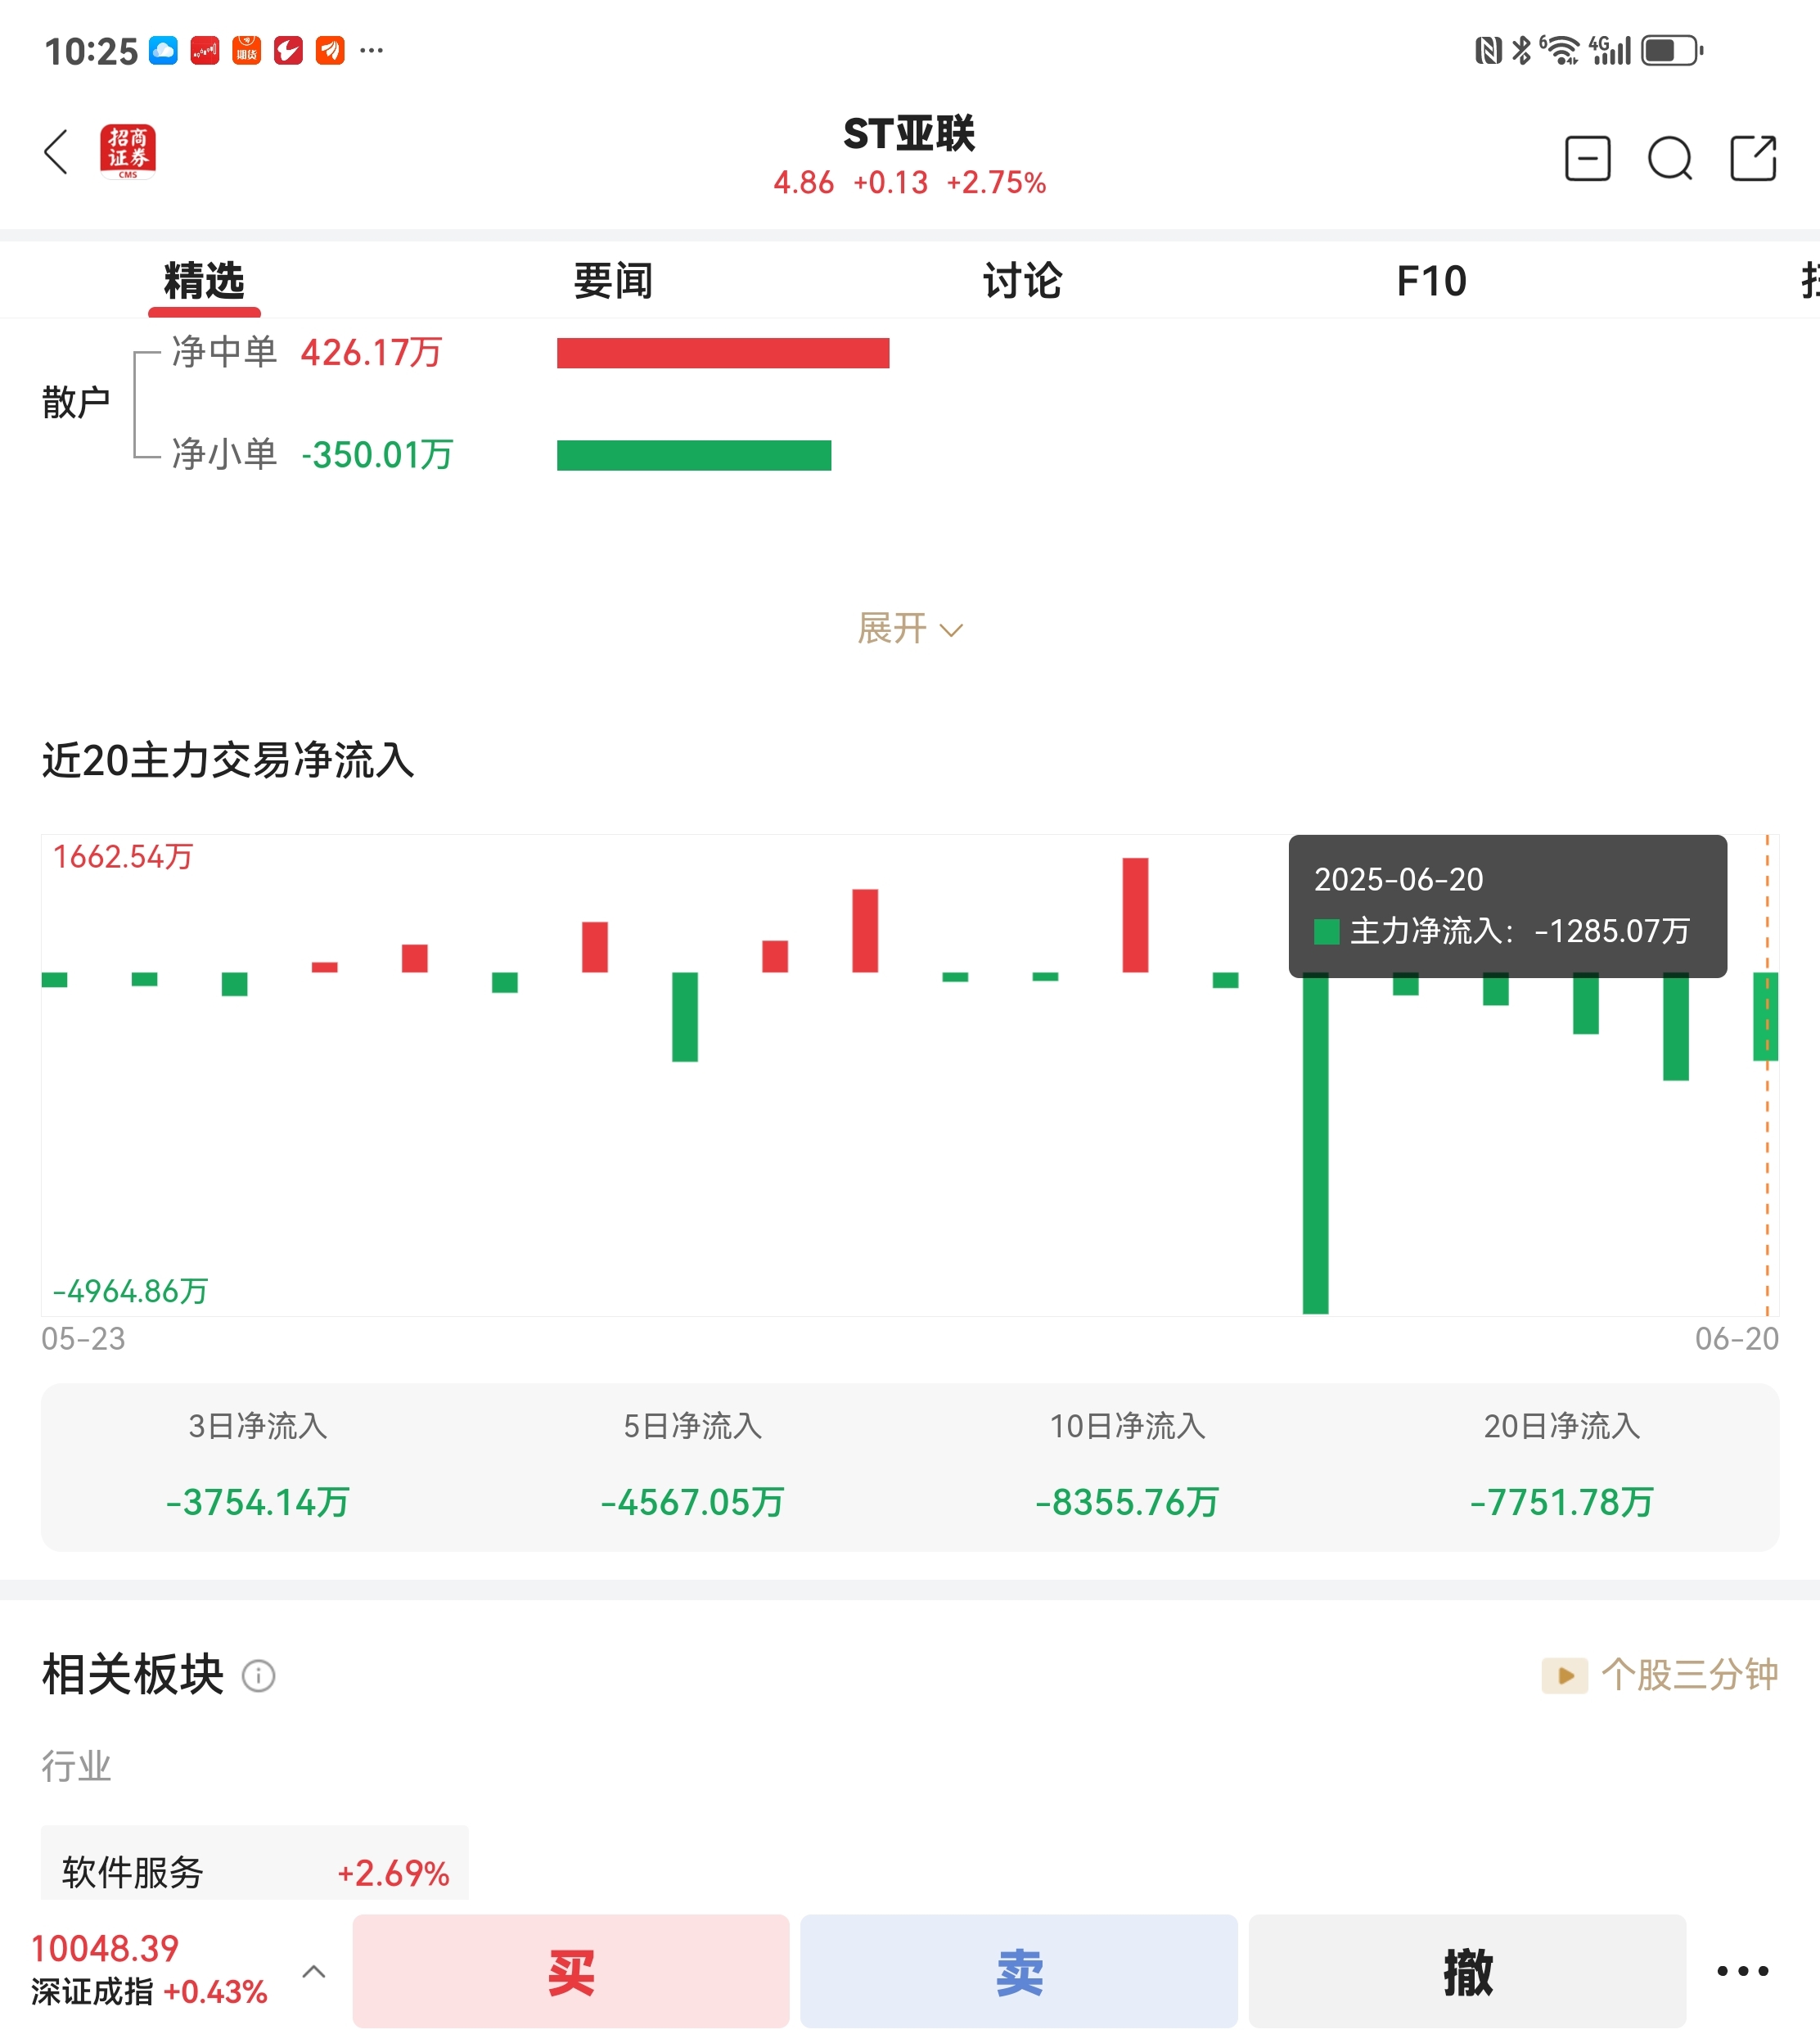The width and height of the screenshot is (1820, 2043).
Task: Switch to the 精选 tab
Action: click(x=204, y=281)
